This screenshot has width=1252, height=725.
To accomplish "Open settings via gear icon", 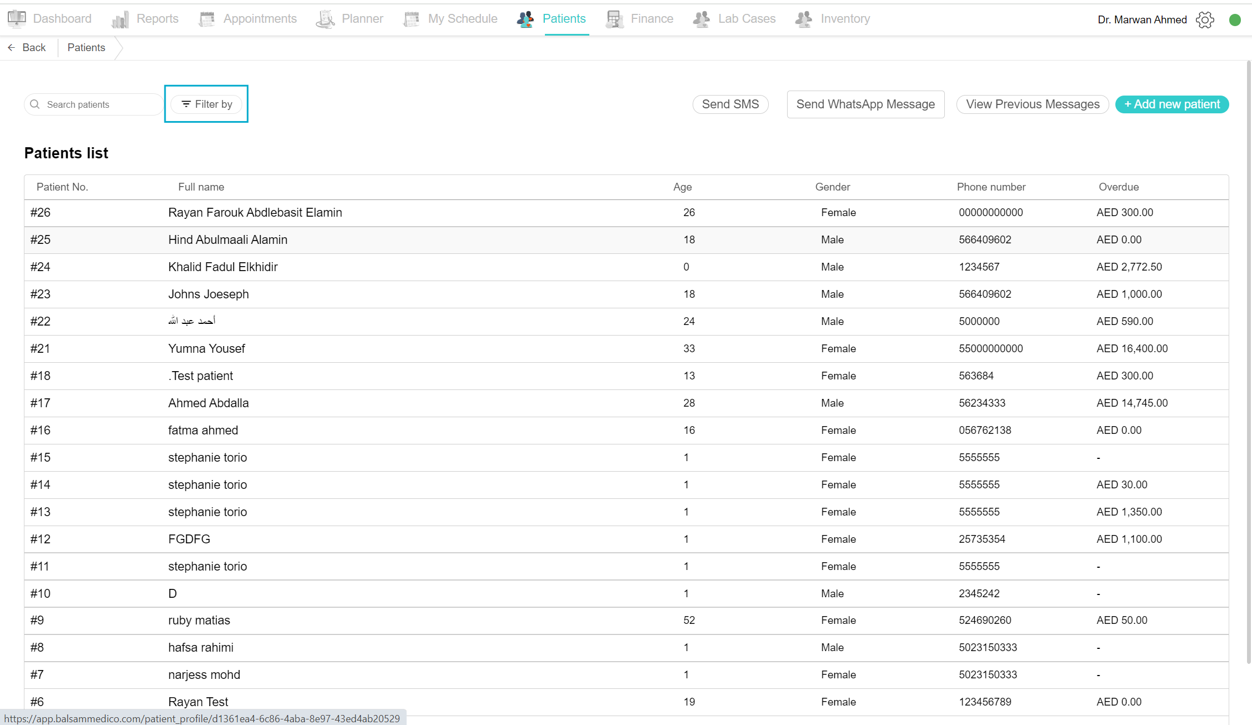I will 1205,20.
